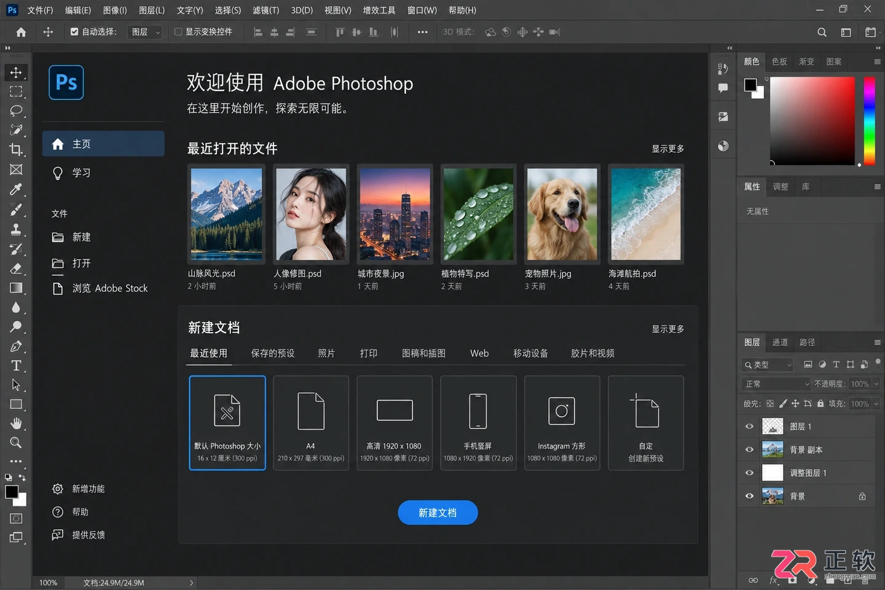
Task: Pick the Eraser tool
Action: [16, 269]
